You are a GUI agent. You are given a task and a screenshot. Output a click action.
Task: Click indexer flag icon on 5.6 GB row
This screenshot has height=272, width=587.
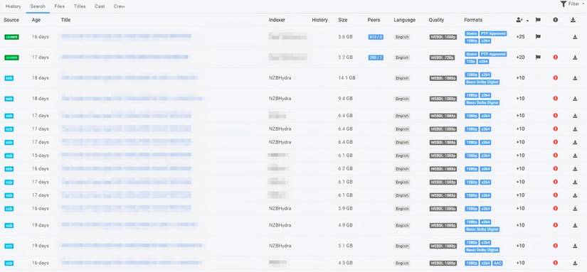point(538,37)
